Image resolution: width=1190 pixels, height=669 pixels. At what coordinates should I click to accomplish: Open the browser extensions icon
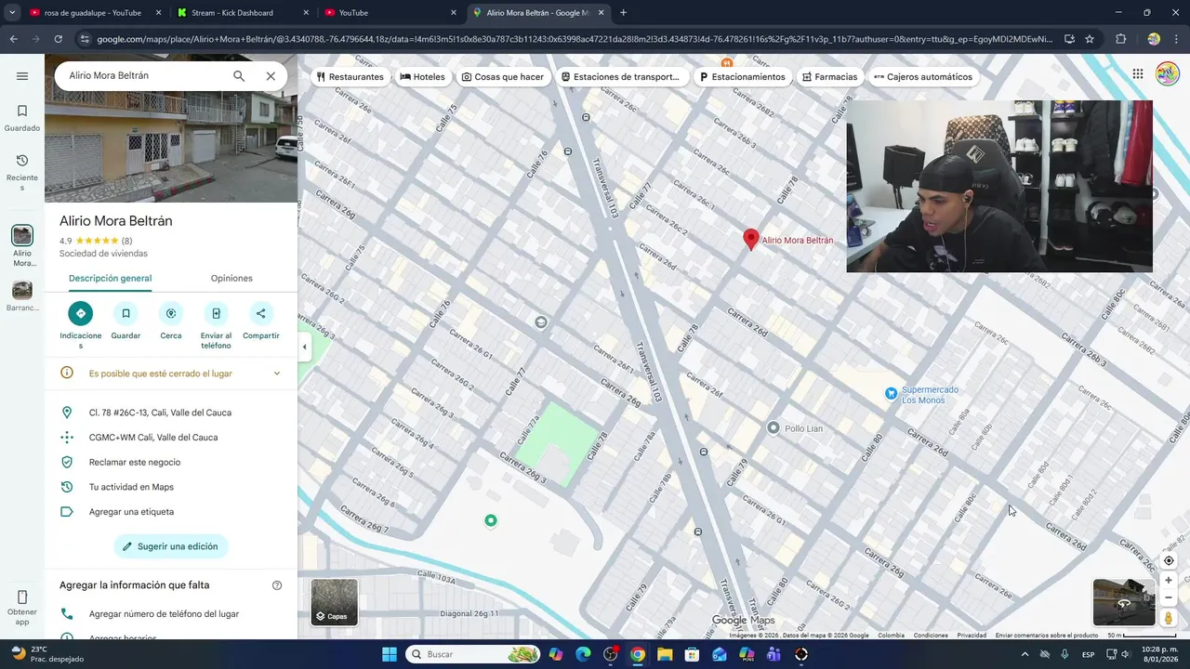[1120, 39]
